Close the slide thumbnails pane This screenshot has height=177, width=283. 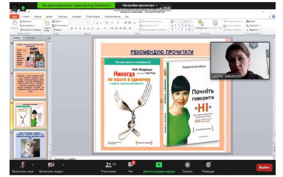49,38
